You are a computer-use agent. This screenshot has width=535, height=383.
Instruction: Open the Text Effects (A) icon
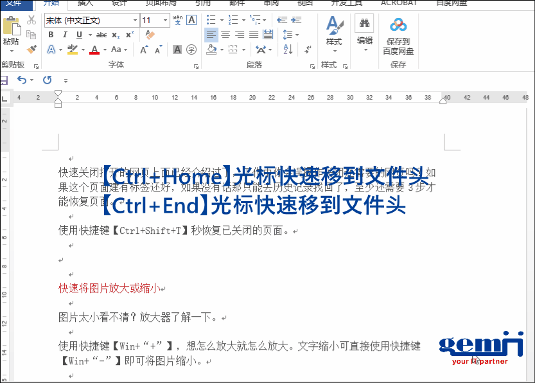(51, 49)
